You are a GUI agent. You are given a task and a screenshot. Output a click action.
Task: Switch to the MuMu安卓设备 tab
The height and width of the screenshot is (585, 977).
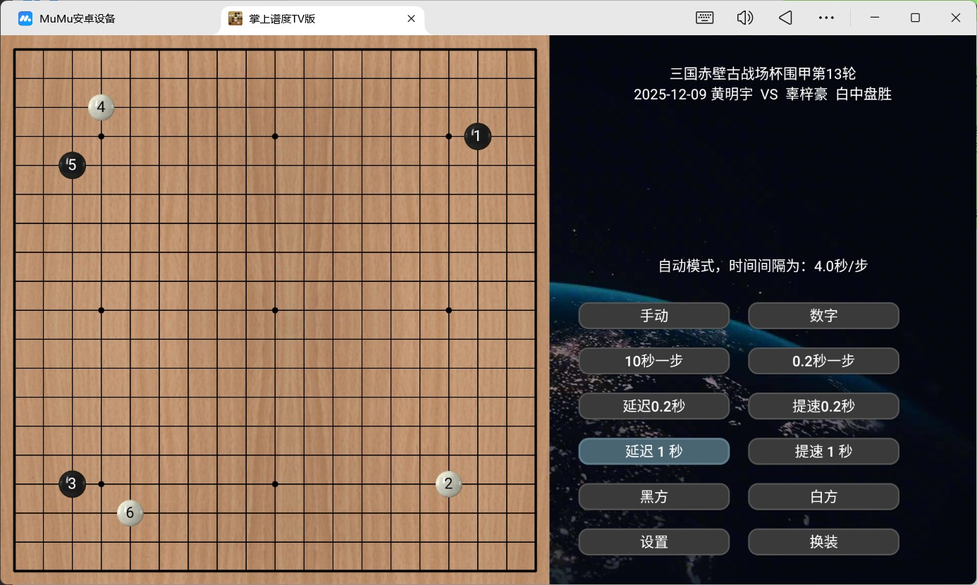click(78, 19)
